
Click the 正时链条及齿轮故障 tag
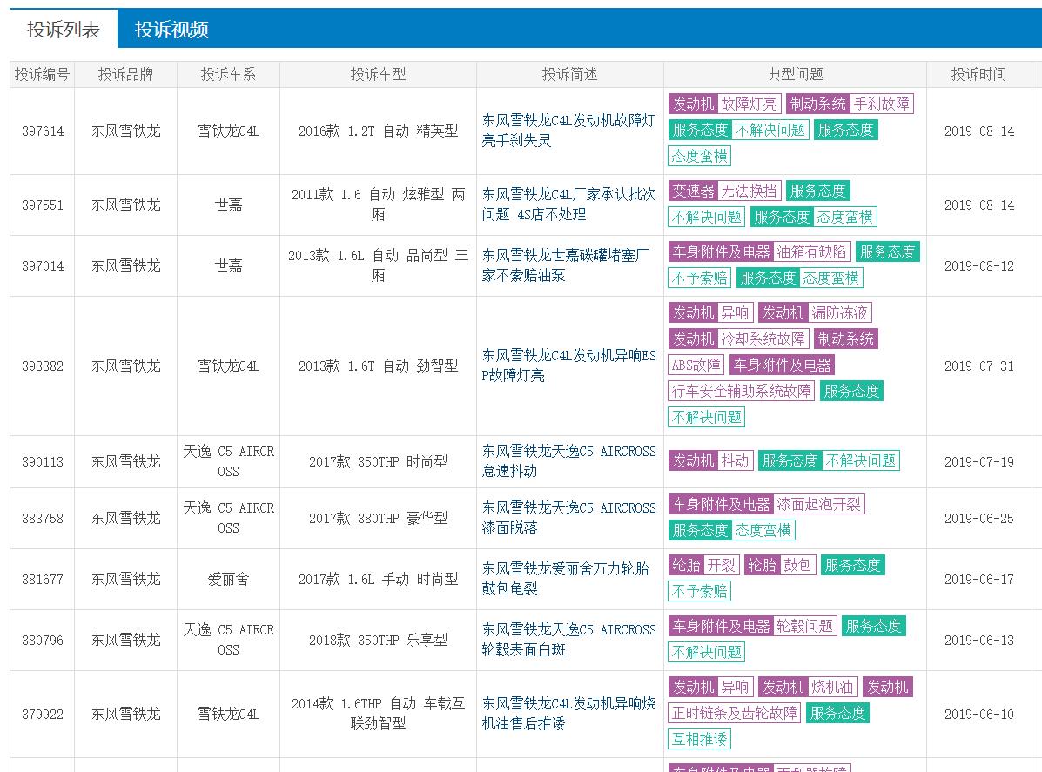coord(735,714)
